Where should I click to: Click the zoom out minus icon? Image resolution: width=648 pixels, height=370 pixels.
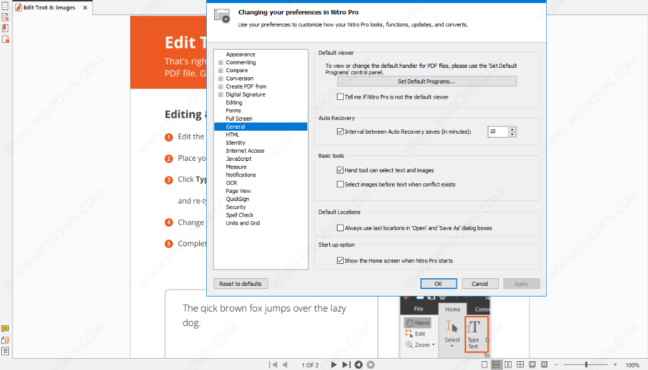(x=556, y=364)
